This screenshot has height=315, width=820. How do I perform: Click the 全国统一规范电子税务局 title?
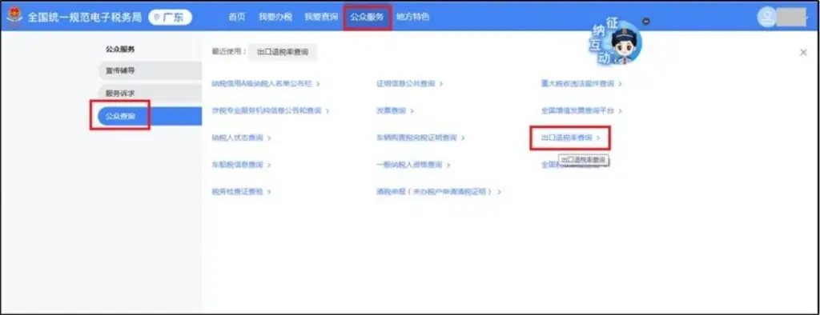84,17
